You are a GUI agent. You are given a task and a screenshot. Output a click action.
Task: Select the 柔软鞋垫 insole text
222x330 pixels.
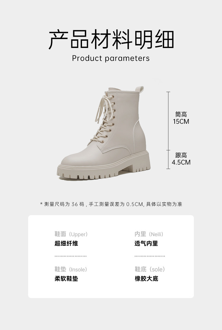pos(66,279)
